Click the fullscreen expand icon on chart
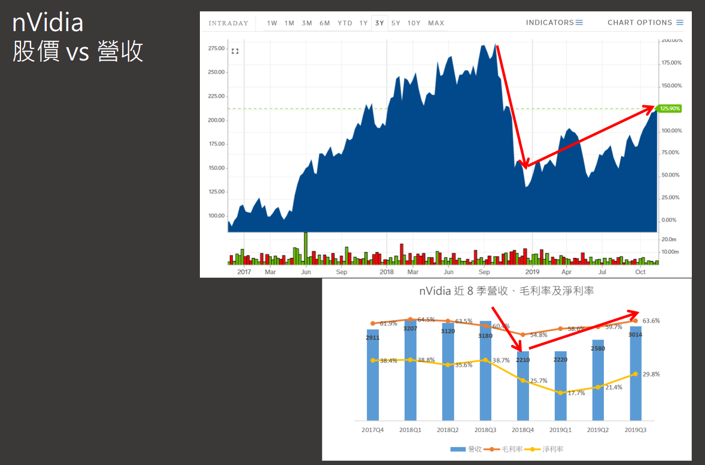 pyautogui.click(x=235, y=51)
